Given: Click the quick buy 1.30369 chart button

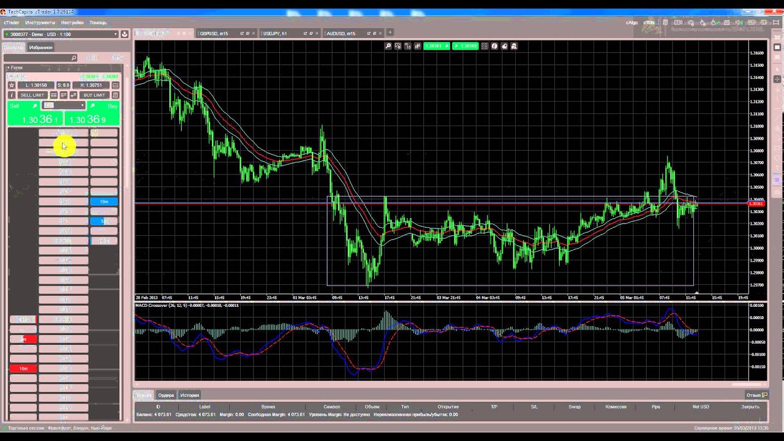Looking at the screenshot, I should click(466, 46).
